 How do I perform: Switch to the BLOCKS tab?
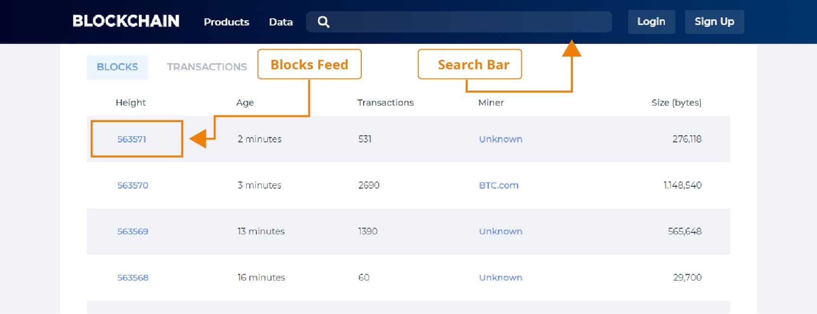(117, 67)
